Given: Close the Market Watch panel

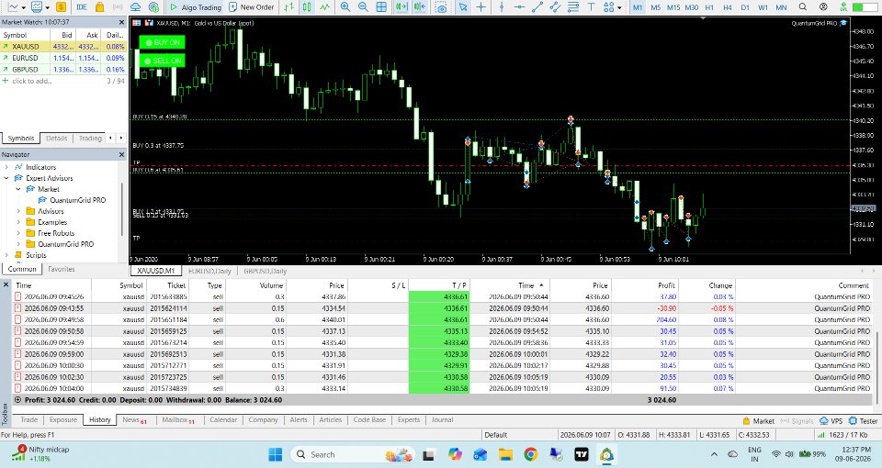Looking at the screenshot, I should click(121, 22).
